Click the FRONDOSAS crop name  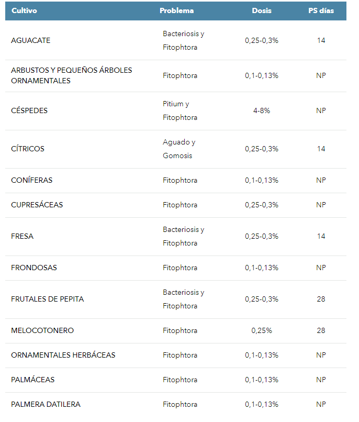[x=34, y=268]
